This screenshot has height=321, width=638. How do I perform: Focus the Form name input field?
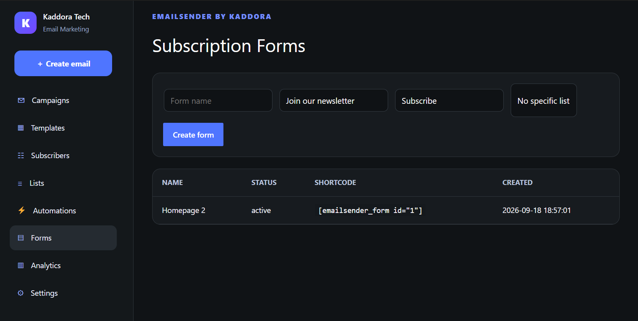218,100
